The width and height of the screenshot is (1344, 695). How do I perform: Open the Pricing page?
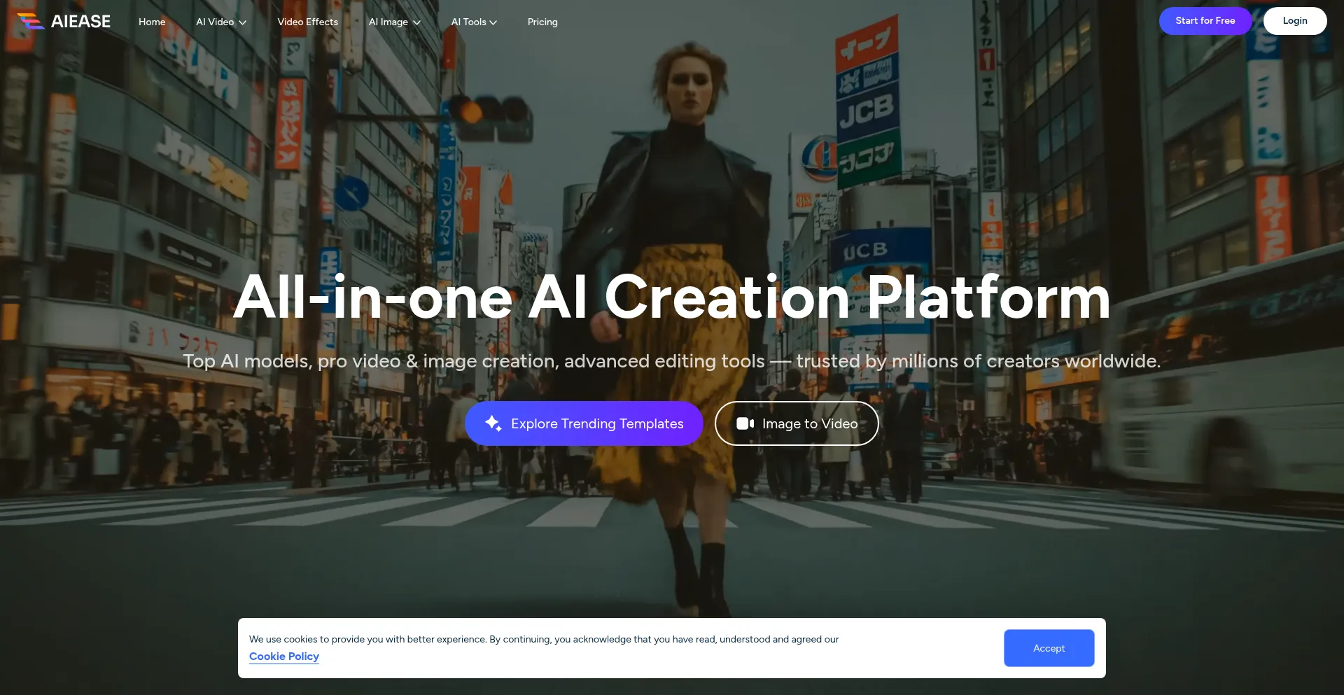coord(542,22)
